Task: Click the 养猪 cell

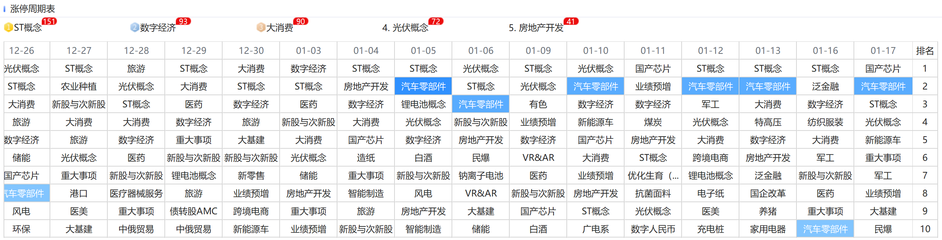Action: (768, 211)
